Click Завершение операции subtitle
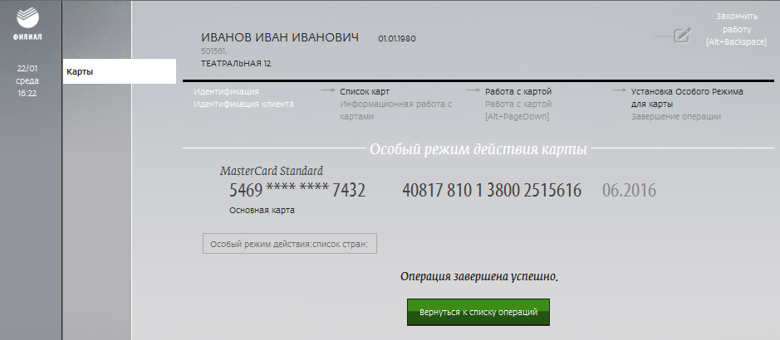Image resolution: width=780 pixels, height=340 pixels. [x=676, y=117]
